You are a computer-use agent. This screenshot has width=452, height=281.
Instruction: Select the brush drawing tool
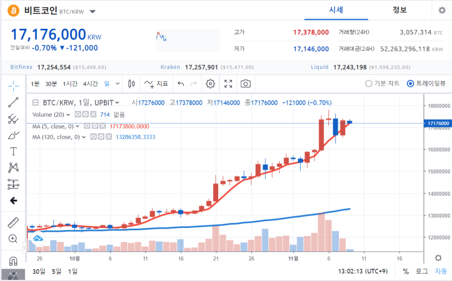coord(13,135)
